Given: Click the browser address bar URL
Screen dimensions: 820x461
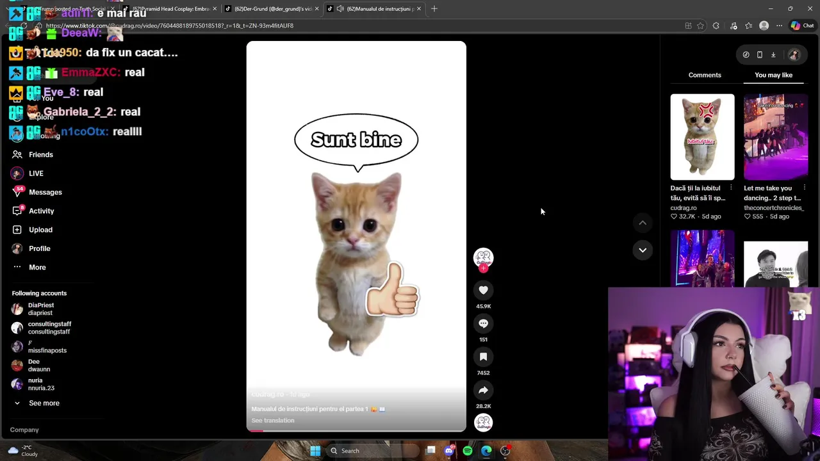Looking at the screenshot, I should (x=169, y=26).
